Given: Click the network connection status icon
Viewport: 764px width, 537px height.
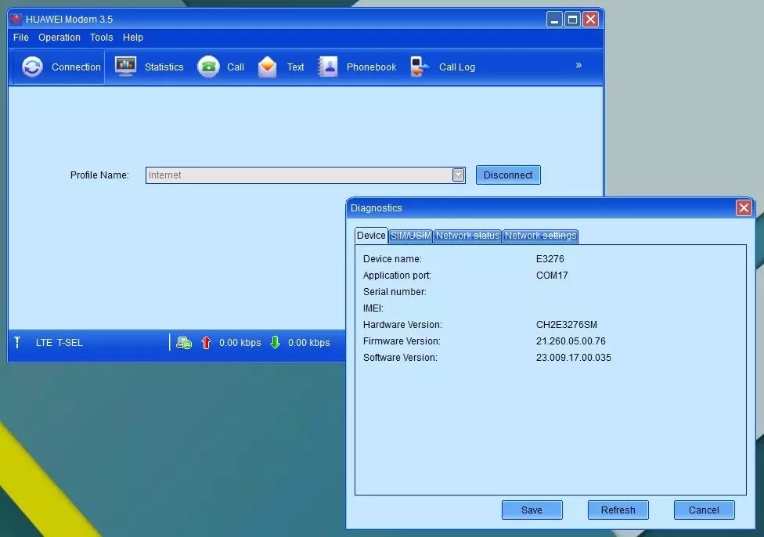Looking at the screenshot, I should 184,343.
